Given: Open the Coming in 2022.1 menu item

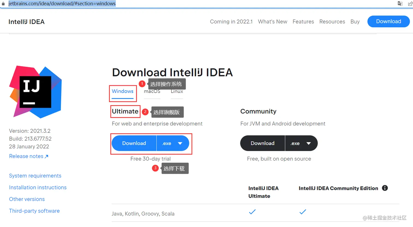Looking at the screenshot, I should 231,22.
